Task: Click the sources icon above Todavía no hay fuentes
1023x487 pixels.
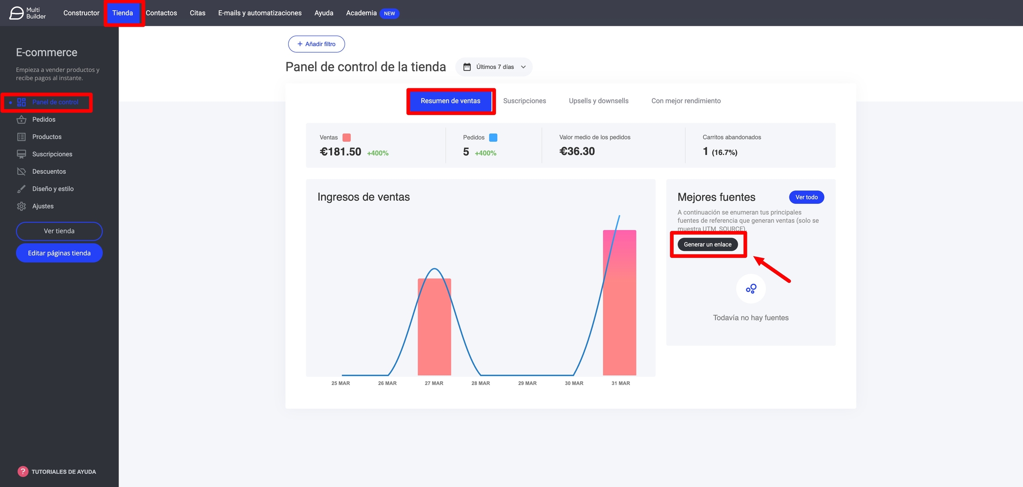Action: (751, 289)
